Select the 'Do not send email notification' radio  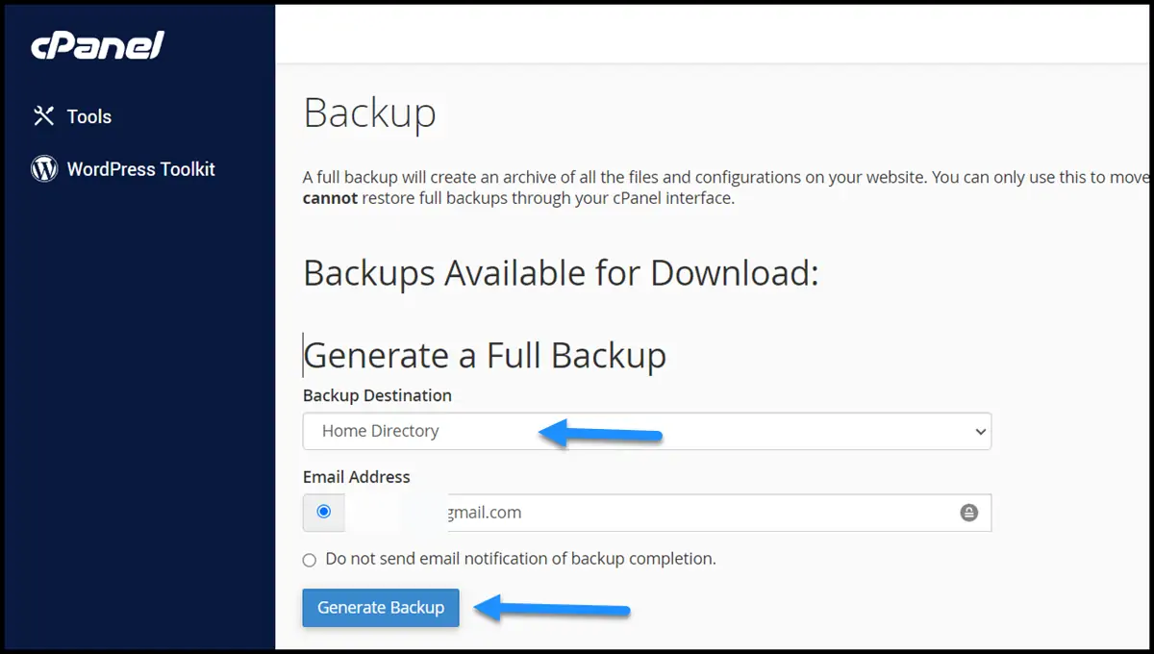pyautogui.click(x=310, y=560)
